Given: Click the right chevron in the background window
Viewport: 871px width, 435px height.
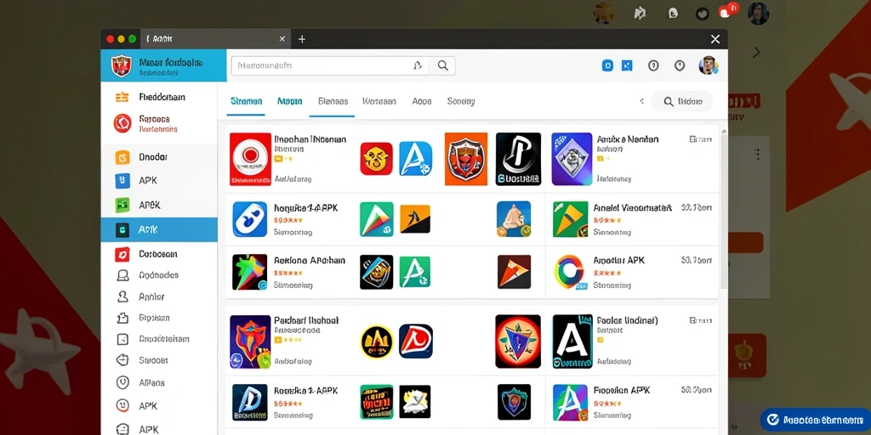Looking at the screenshot, I should coord(756,53).
